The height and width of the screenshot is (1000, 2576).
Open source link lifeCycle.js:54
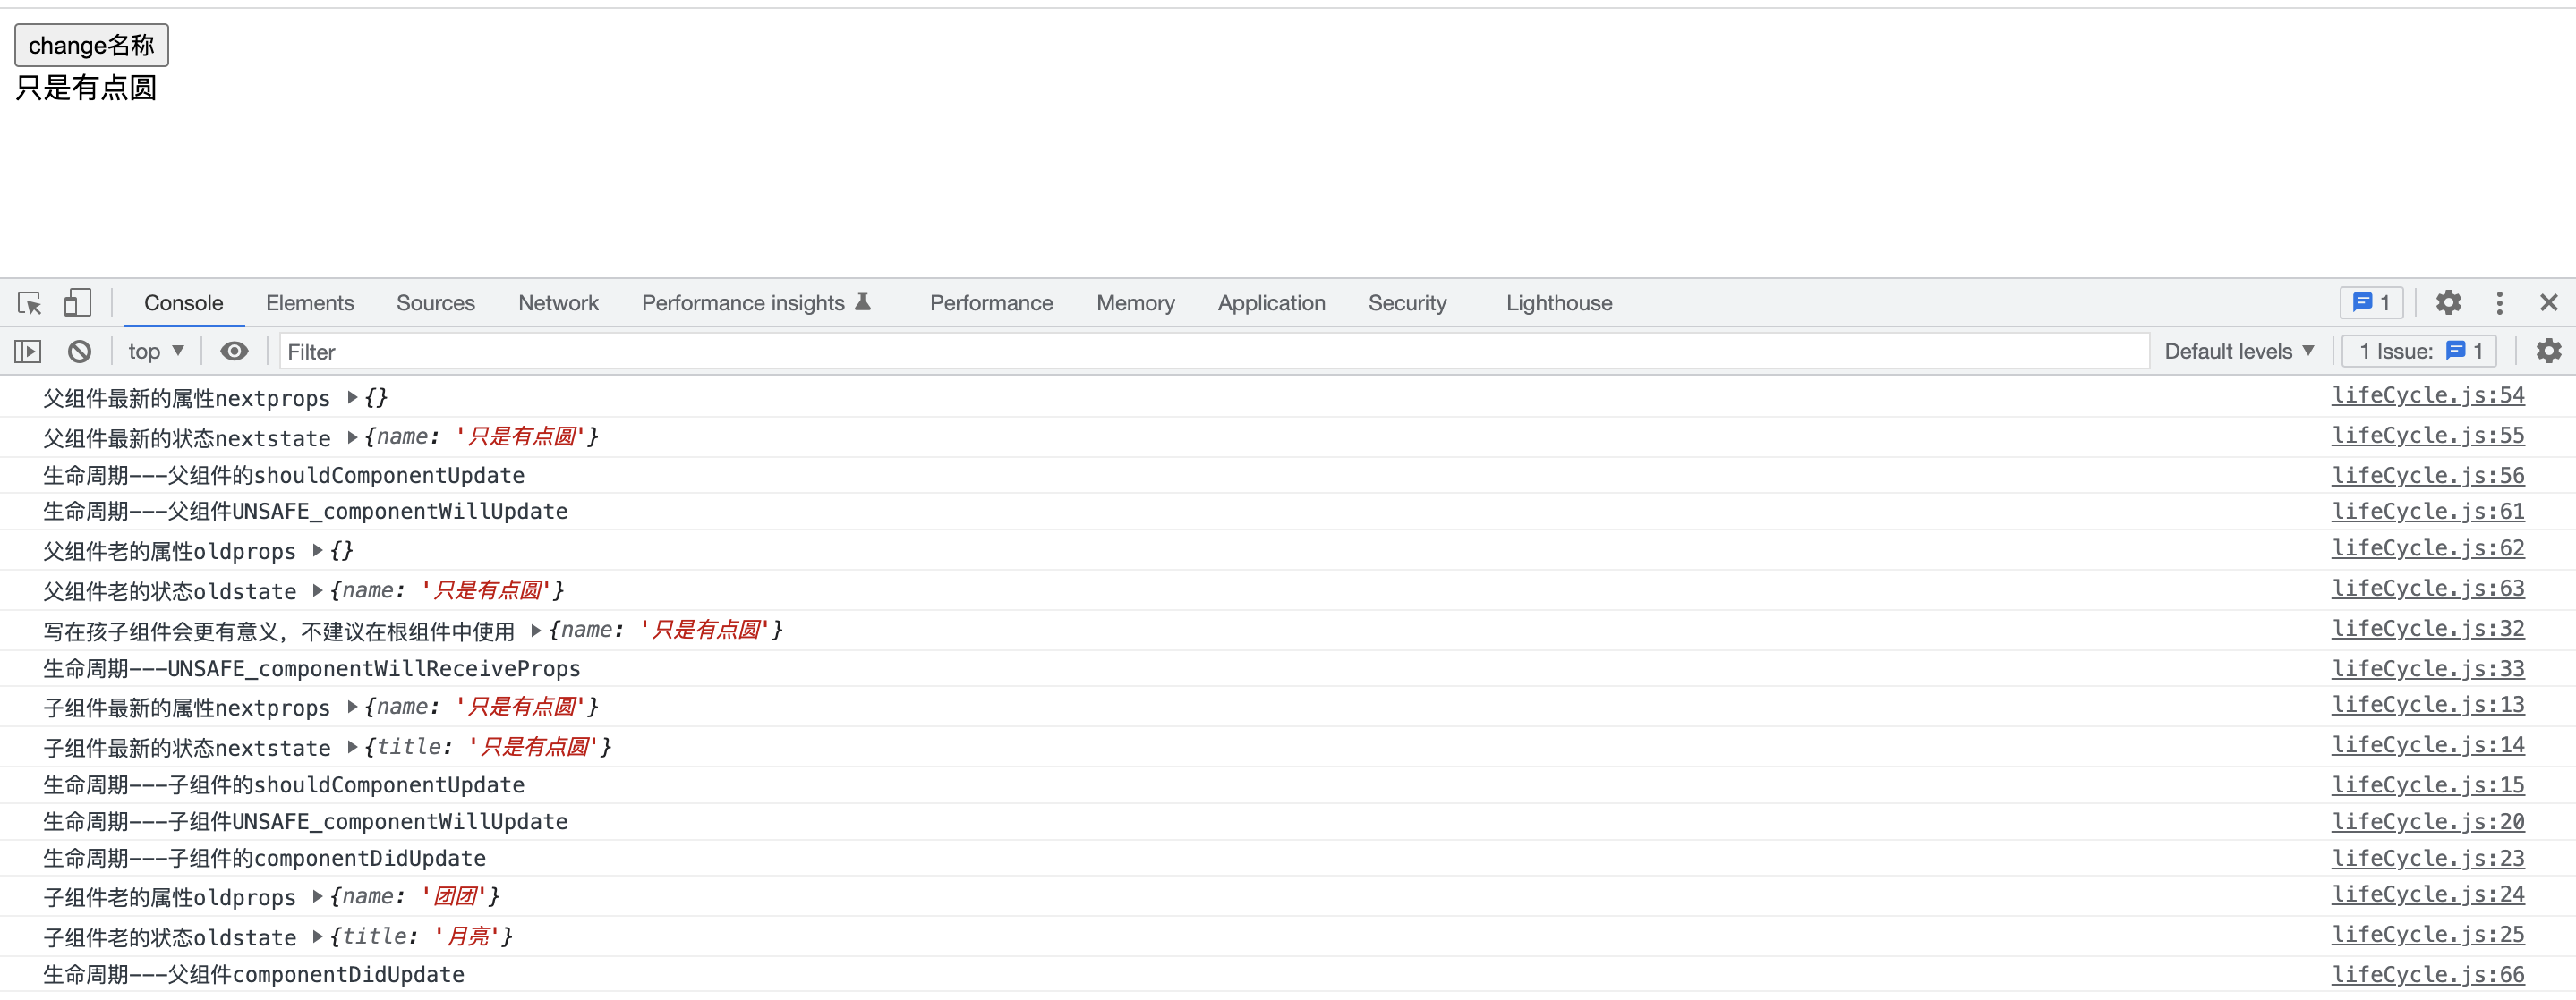point(2427,395)
